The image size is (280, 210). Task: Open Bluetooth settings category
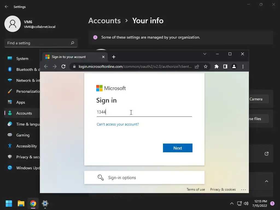pos(22,69)
